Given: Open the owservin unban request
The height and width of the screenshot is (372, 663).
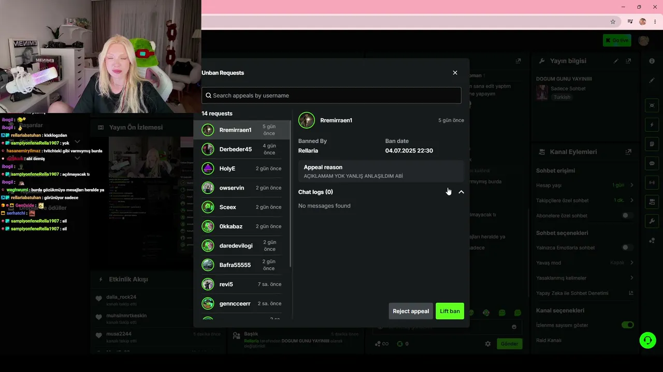Looking at the screenshot, I should tap(242, 188).
